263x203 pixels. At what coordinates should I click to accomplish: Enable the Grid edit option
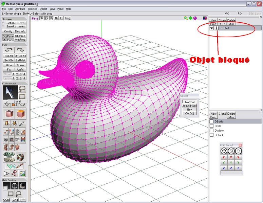pyautogui.click(x=15, y=200)
